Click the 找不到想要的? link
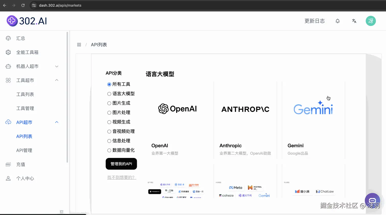Viewport: 386px width, 215px height. pos(122,177)
